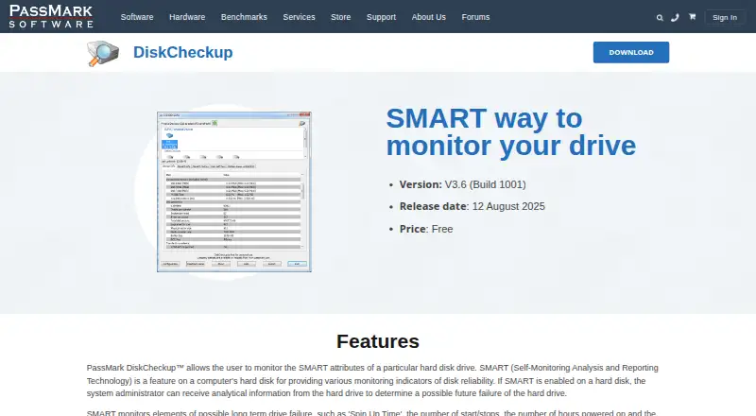Click the blue DOWNLOAD button
Image resolution: width=756 pixels, height=416 pixels.
pyautogui.click(x=631, y=52)
